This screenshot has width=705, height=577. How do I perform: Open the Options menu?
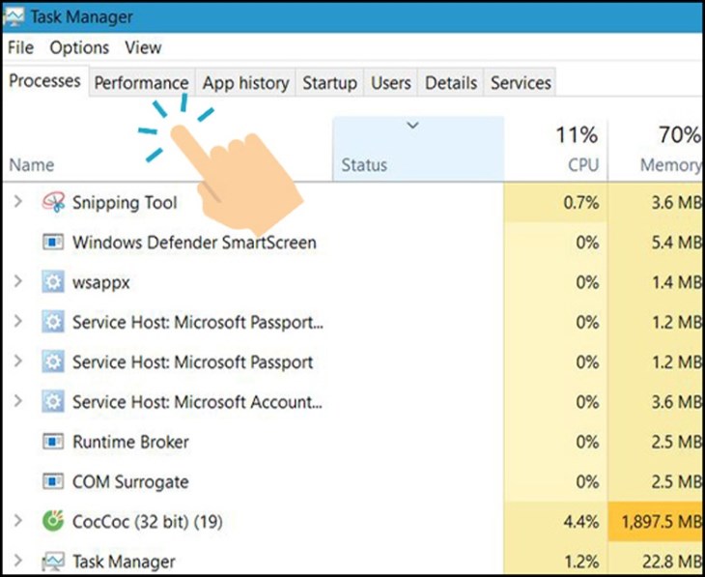click(79, 47)
